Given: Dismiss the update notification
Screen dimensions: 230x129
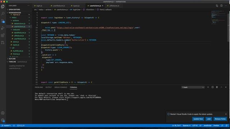Looking at the screenshot, I should (226, 114).
